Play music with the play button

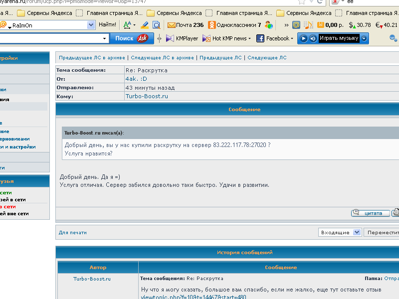click(303, 38)
